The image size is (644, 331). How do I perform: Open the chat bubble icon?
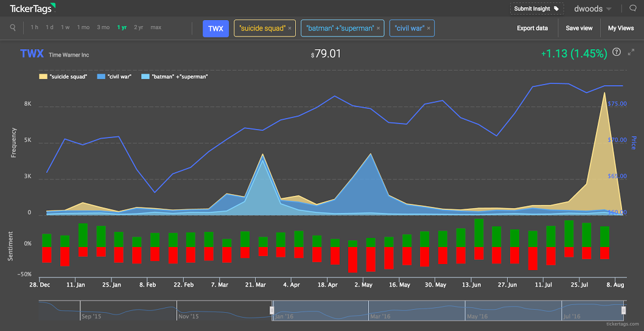coord(633,8)
